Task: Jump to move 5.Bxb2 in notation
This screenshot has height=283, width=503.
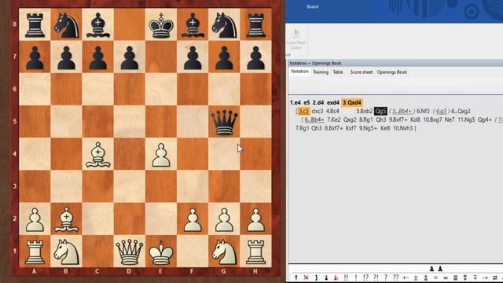Action: [365, 112]
